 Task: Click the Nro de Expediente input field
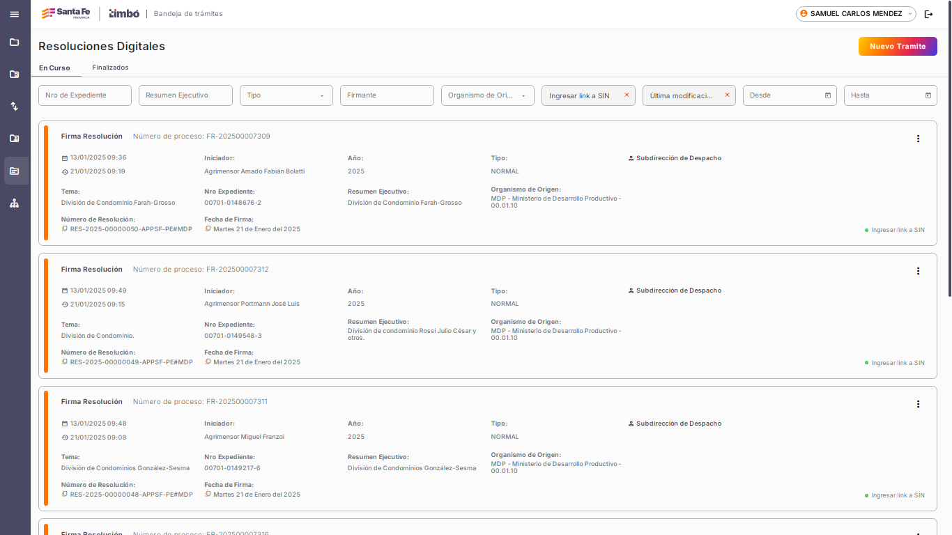(x=84, y=95)
